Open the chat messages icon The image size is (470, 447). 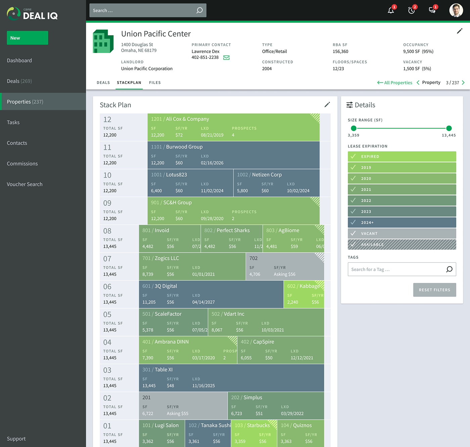click(432, 10)
